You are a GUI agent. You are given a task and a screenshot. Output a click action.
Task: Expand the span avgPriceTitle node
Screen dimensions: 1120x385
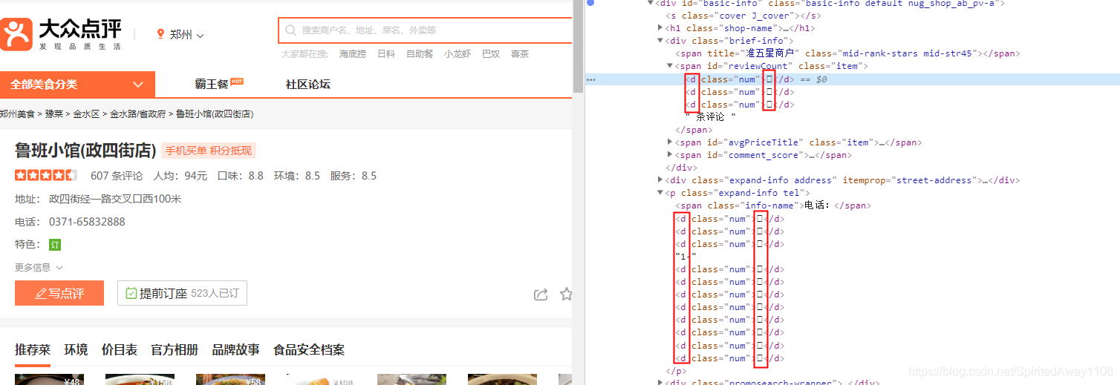pos(670,142)
